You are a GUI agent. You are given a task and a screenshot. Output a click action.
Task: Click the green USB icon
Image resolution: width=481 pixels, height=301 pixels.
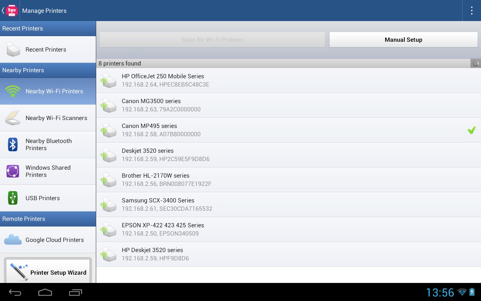point(13,198)
